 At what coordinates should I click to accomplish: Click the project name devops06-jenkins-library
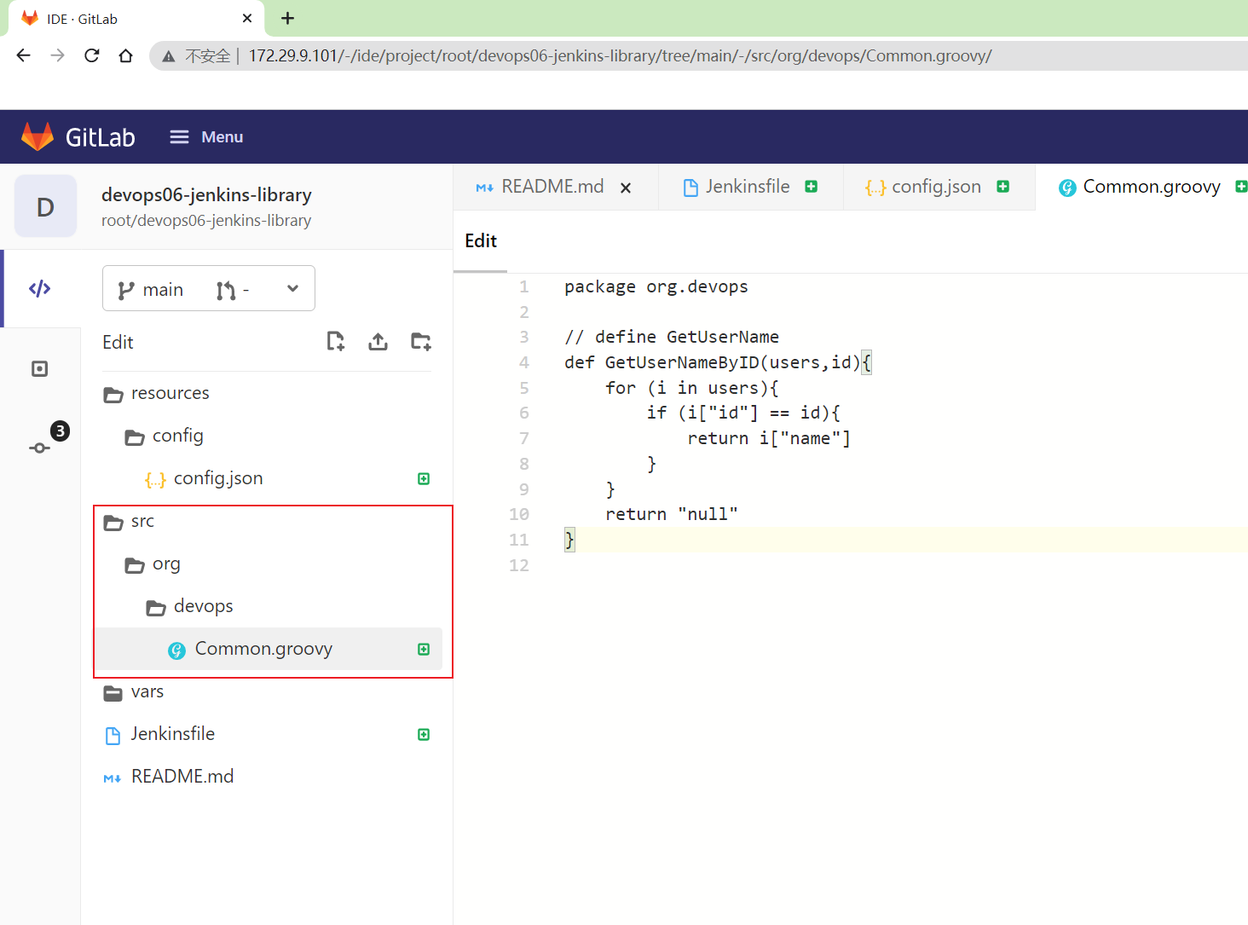206,194
